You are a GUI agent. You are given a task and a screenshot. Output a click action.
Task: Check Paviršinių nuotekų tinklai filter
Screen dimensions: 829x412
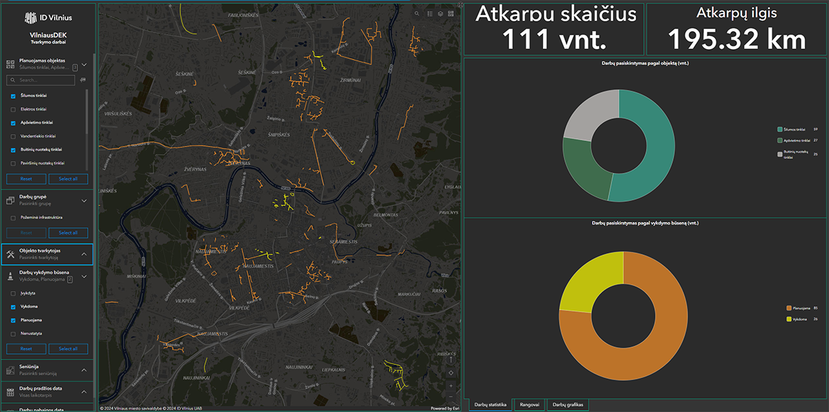pos(14,163)
